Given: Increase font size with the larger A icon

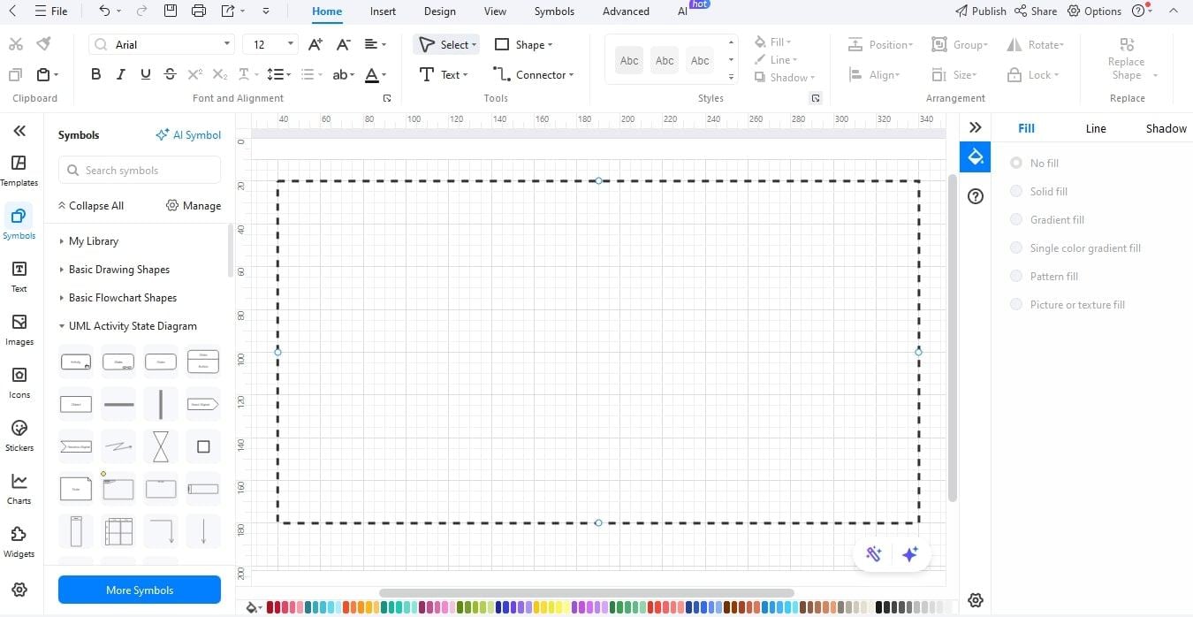Looking at the screenshot, I should pyautogui.click(x=315, y=44).
